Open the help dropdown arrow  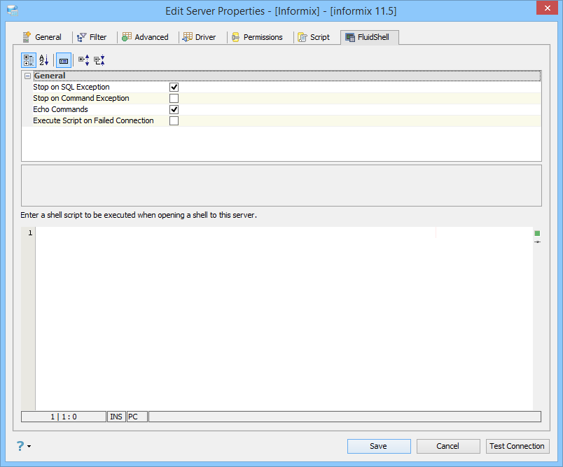(x=29, y=446)
